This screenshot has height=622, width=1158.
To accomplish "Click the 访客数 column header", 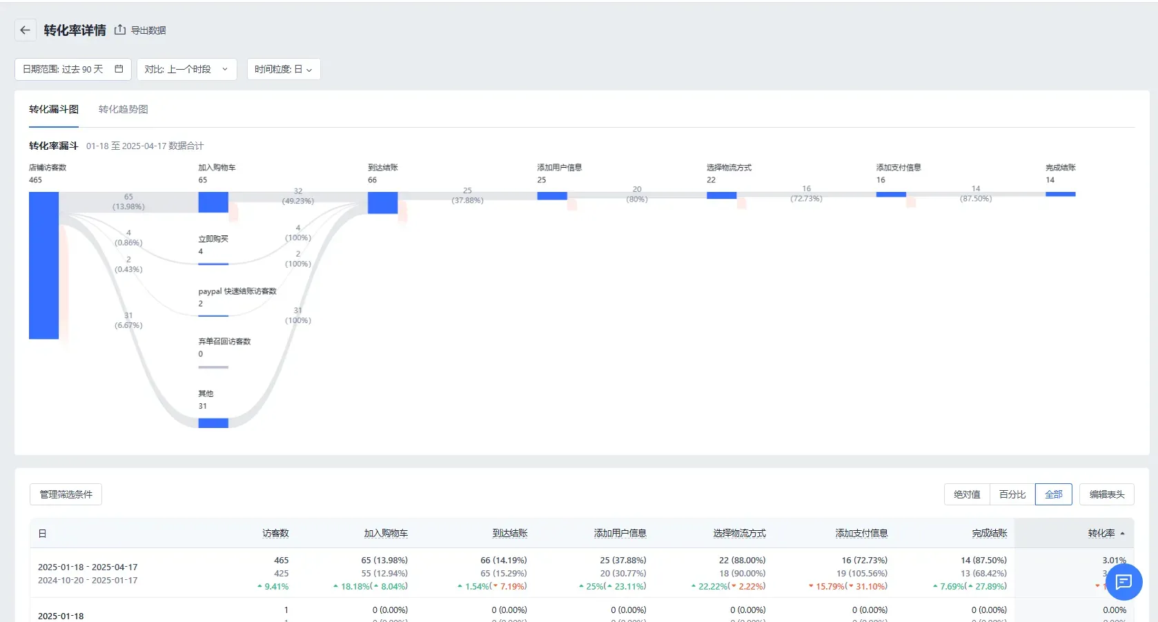I will 275,534.
